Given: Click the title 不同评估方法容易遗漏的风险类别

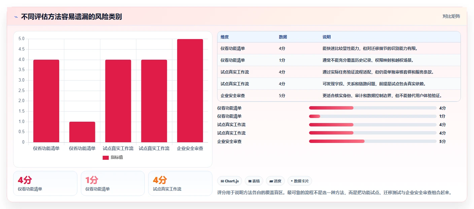Looking at the screenshot, I should (x=71, y=17).
